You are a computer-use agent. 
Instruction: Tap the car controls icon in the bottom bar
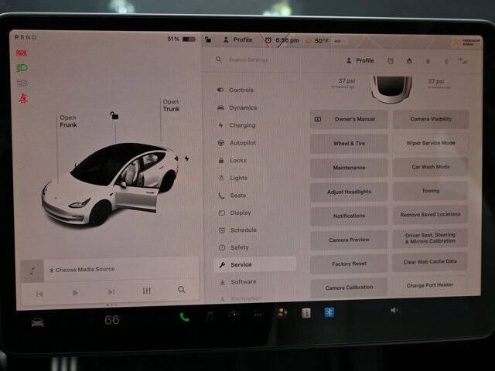point(38,322)
